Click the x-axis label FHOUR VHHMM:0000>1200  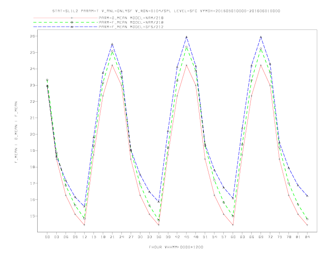pyautogui.click(x=176, y=247)
